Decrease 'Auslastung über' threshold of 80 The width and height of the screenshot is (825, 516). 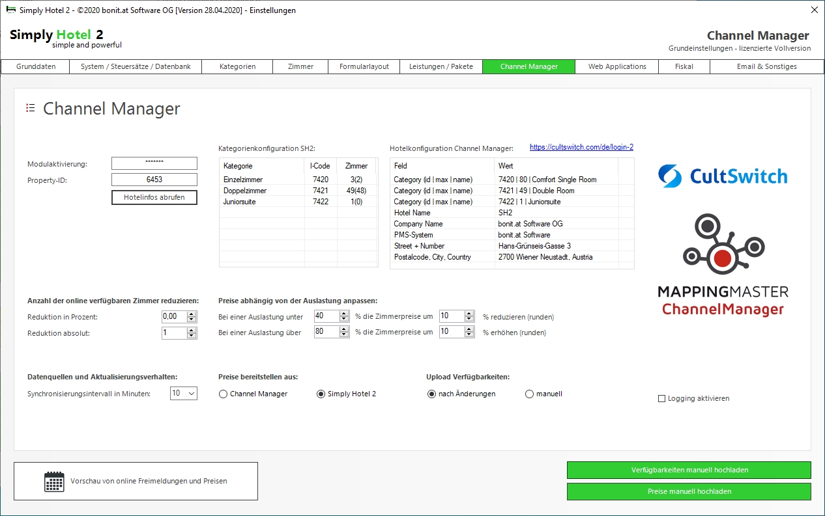[344, 334]
